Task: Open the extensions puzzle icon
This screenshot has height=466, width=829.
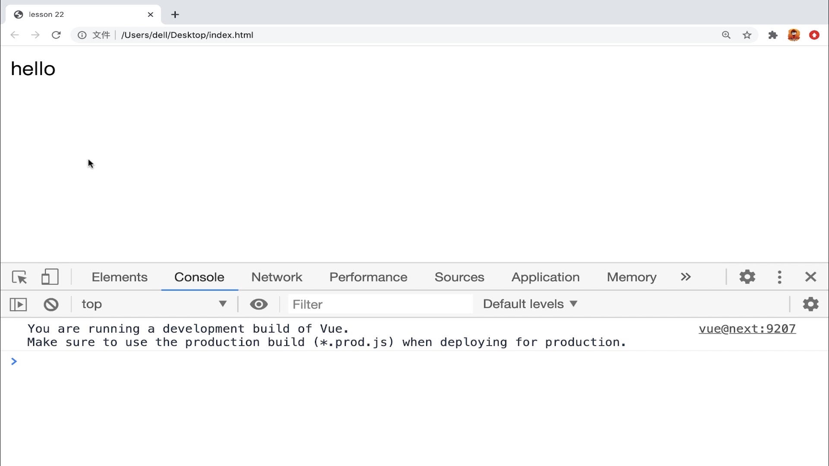Action: click(x=772, y=35)
